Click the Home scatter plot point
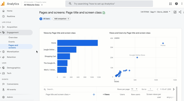 pos(163,43)
